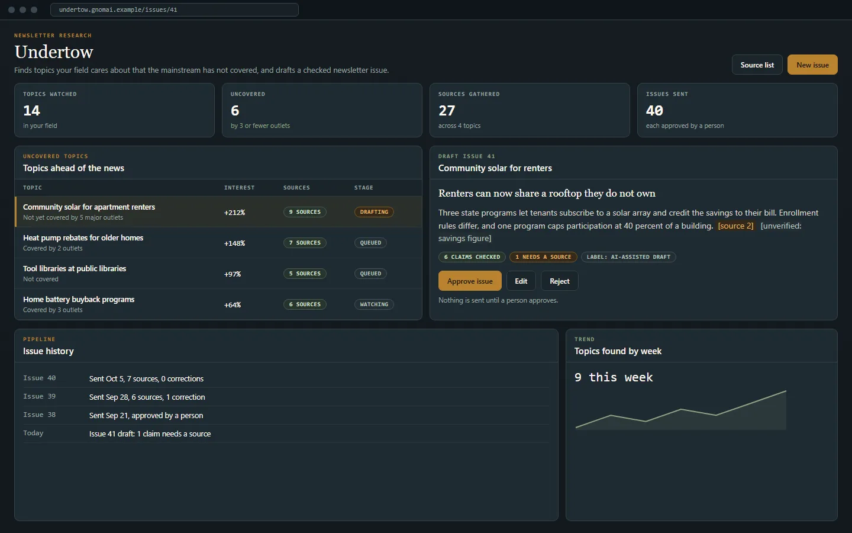Click the +148% interest value
The image size is (852, 533).
click(x=234, y=243)
